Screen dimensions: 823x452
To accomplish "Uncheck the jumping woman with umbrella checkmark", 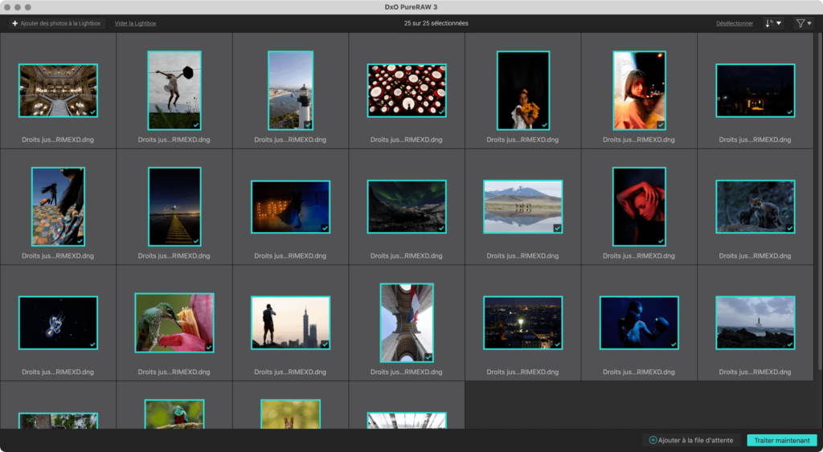I will pyautogui.click(x=196, y=124).
